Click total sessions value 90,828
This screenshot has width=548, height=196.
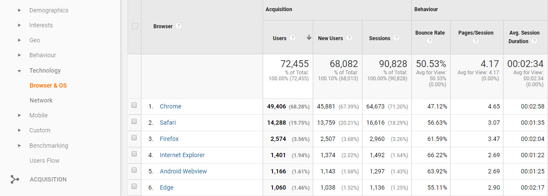point(393,64)
